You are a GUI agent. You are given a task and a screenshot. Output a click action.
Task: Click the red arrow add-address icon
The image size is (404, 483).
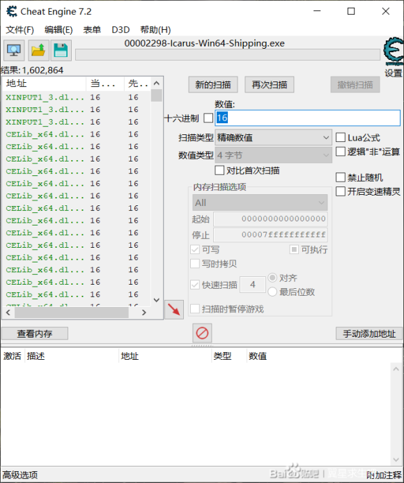point(174,309)
